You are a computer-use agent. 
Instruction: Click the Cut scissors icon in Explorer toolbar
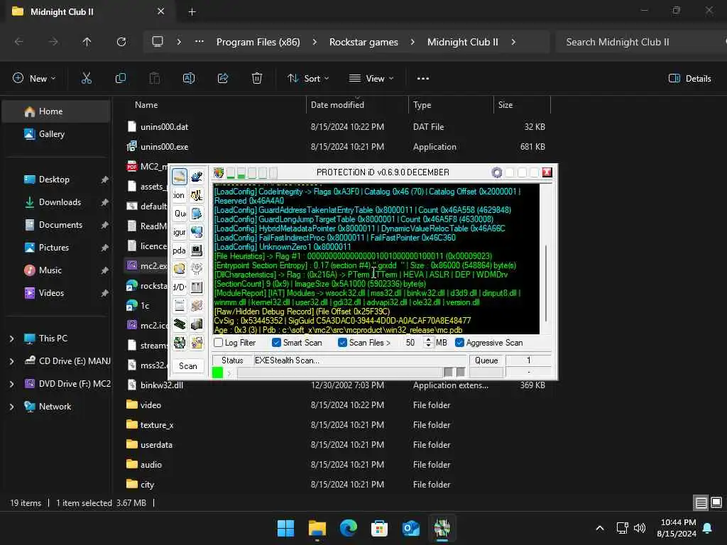coord(86,78)
